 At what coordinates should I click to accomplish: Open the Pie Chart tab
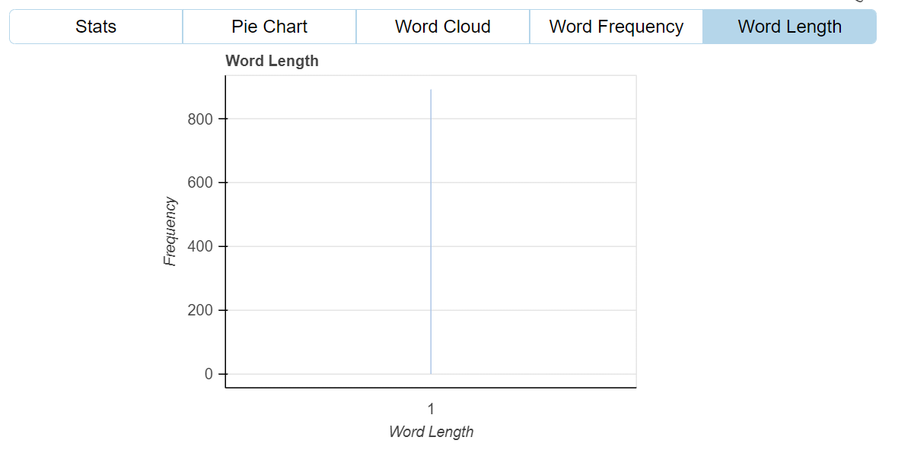coord(269,27)
